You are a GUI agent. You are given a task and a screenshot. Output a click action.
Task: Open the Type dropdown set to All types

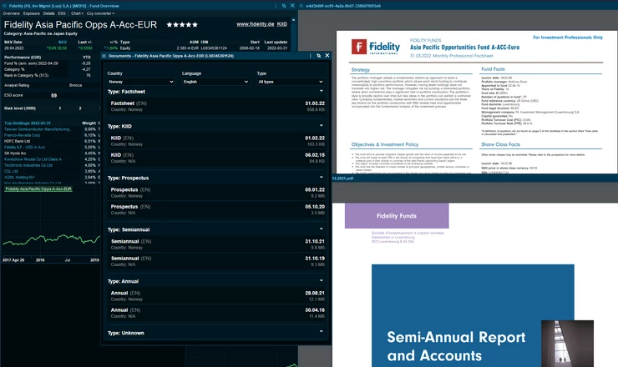[291, 82]
